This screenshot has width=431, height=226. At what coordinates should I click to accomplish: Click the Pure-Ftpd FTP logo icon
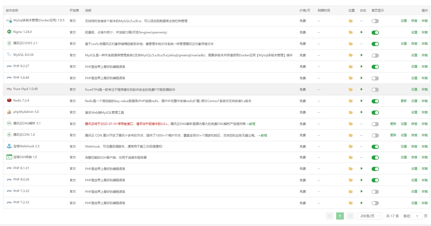9,89
